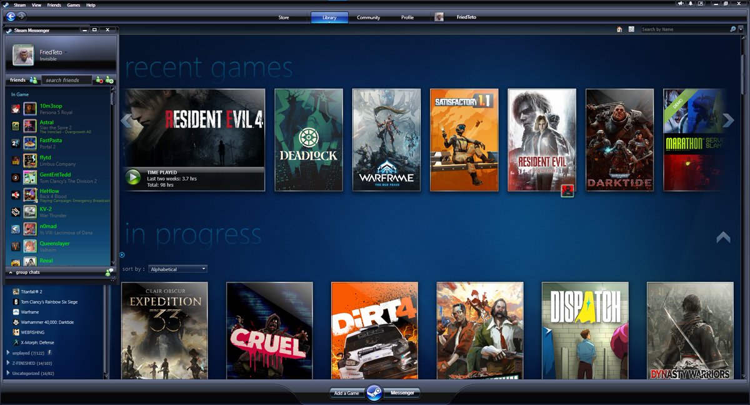Click the Titanfall 2 icon in game list

pyautogui.click(x=16, y=292)
